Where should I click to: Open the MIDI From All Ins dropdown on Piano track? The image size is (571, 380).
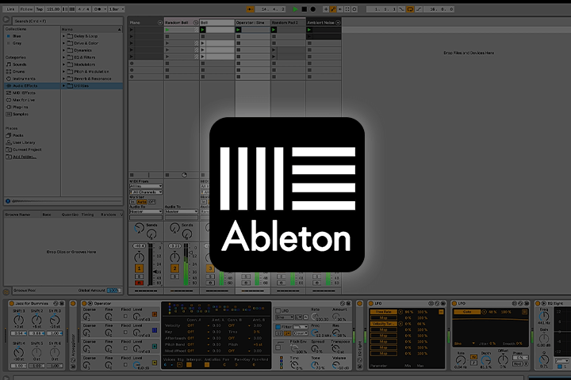point(146,186)
